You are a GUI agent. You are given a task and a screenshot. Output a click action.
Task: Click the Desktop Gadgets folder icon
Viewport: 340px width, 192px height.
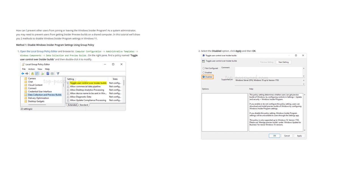[x=25, y=101]
